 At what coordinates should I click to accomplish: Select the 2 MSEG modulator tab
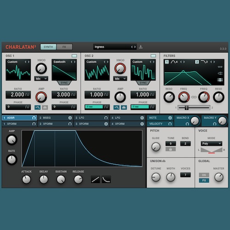click(55, 118)
